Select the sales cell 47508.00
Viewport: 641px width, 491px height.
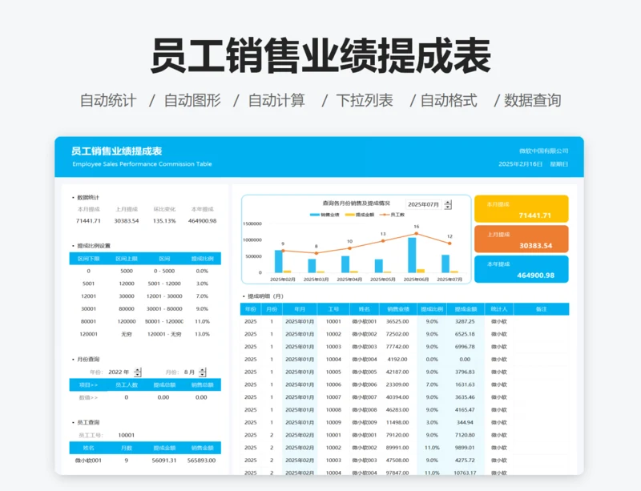pos(397,461)
